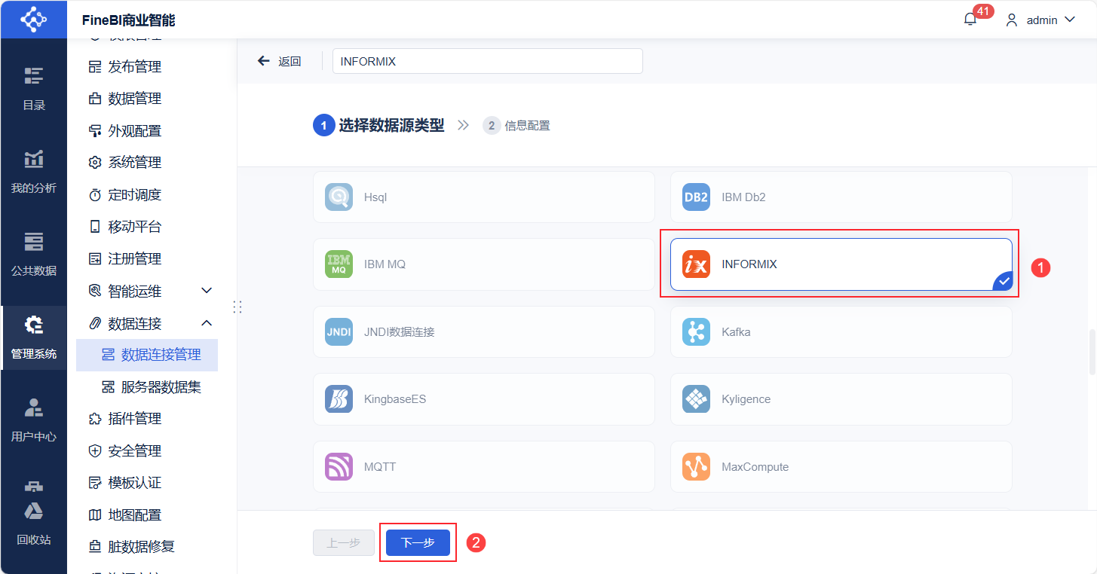This screenshot has width=1097, height=574.
Task: Click the 注册管理 menu icon
Action: coord(95,259)
